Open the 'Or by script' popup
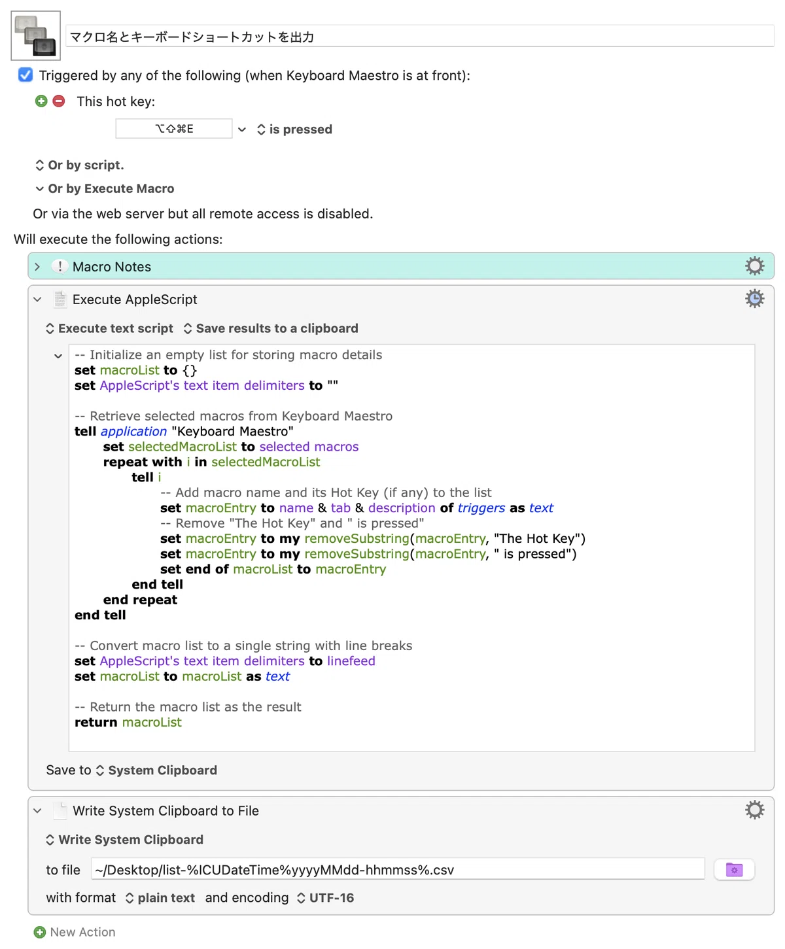785x949 pixels. click(x=80, y=165)
